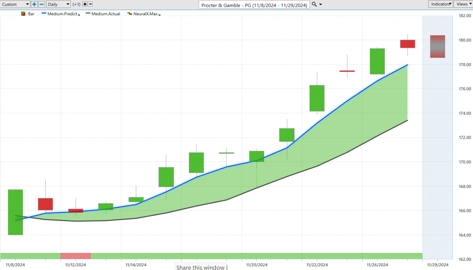Screen dimensions: 473x270
Task: Click the blue minus zoom-out button
Action: tap(42, 4)
